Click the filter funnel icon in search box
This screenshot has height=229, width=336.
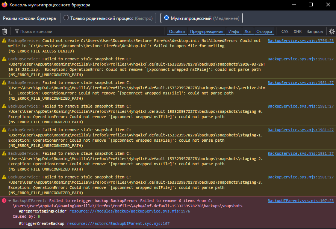(17, 31)
